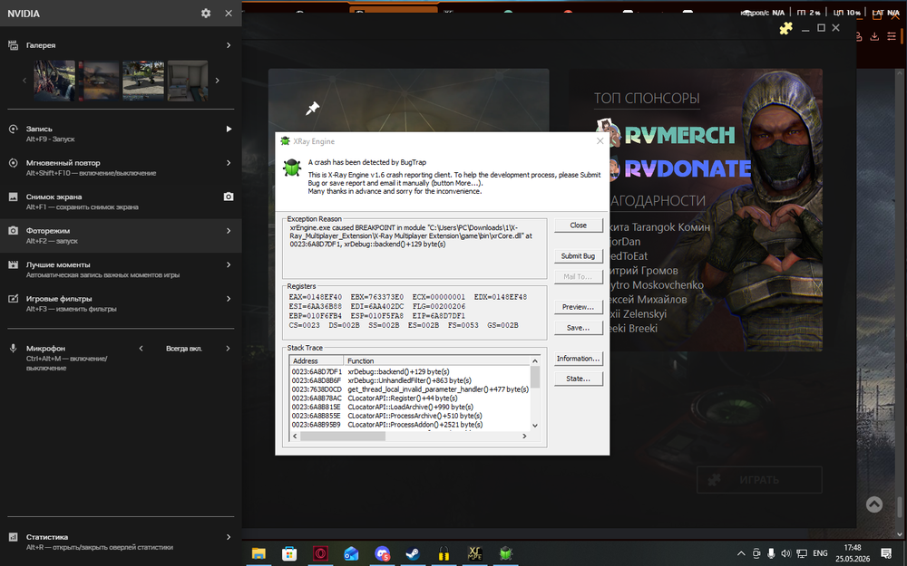Start recording with Запись play icon
The height and width of the screenshot is (566, 907).
229,129
